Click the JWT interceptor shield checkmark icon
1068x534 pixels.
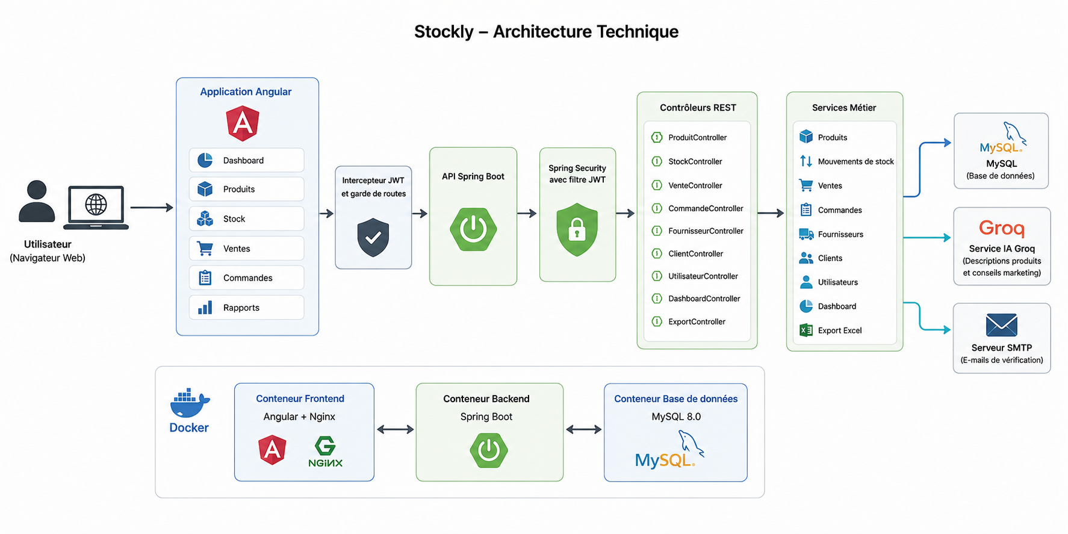pos(373,237)
